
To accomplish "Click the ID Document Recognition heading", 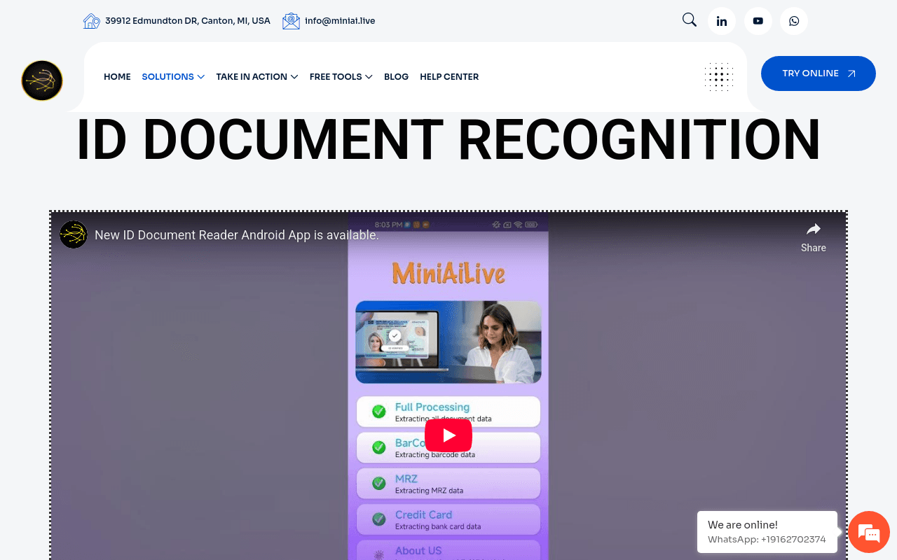I will pyautogui.click(x=448, y=140).
